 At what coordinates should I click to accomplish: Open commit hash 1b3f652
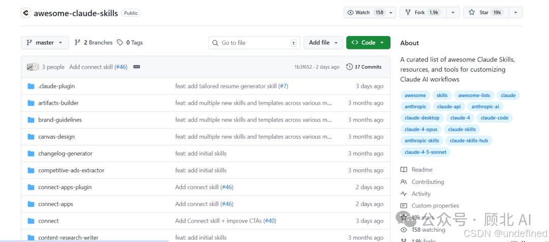point(303,67)
